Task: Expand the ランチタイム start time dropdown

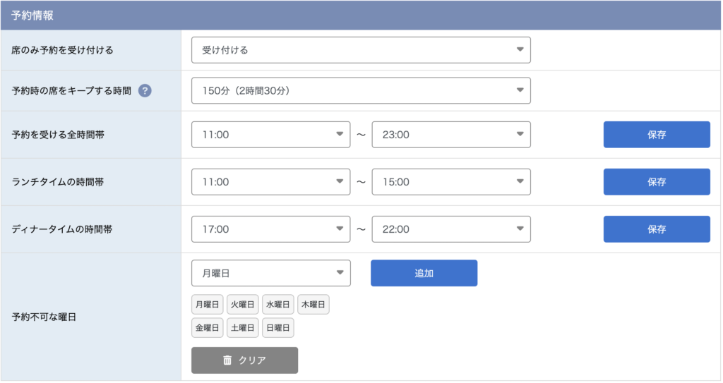Action: (x=270, y=182)
